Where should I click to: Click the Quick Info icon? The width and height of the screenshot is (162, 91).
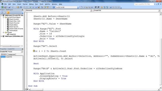click(x=87, y=7)
